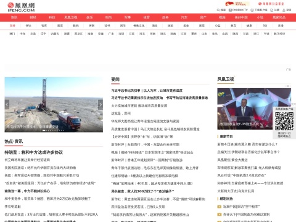Open the 娱乐 tab in red navigation bar
This screenshot has height=222, width=296.
pos(89,17)
